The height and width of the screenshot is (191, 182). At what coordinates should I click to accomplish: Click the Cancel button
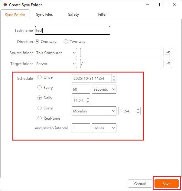click(140, 183)
